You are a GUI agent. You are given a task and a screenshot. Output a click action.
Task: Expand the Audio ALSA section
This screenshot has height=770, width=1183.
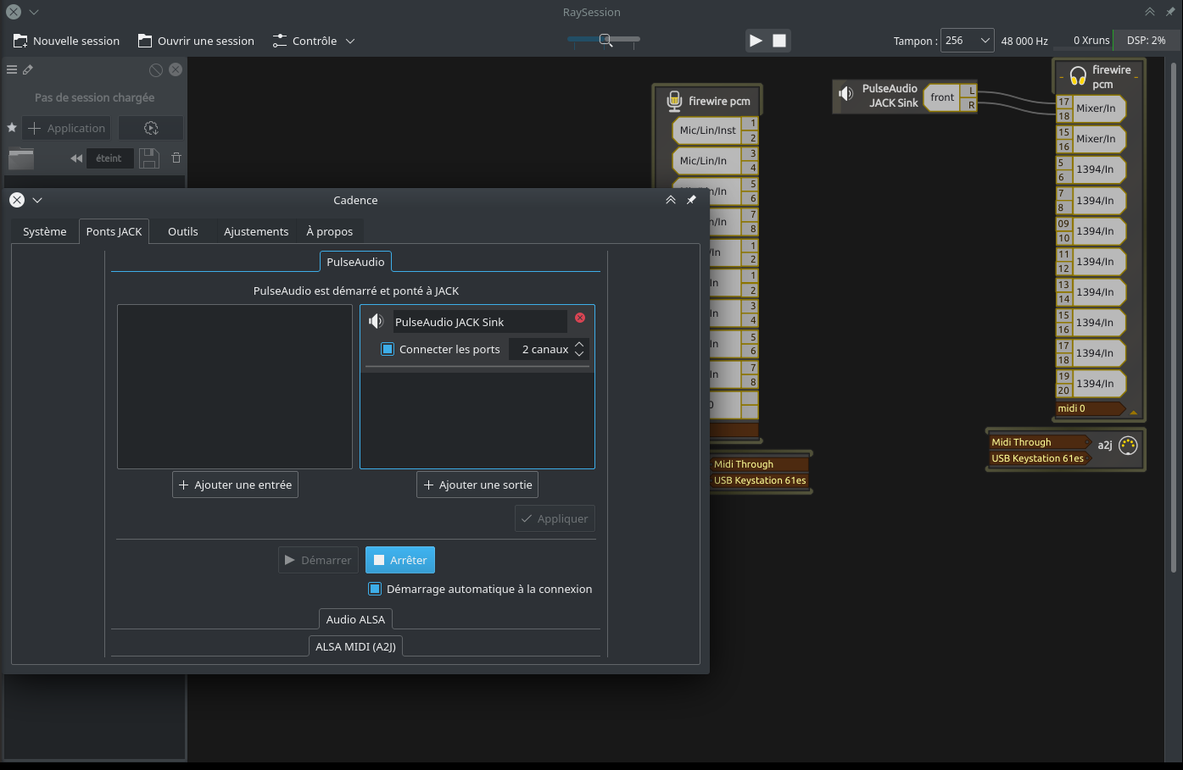[355, 619]
